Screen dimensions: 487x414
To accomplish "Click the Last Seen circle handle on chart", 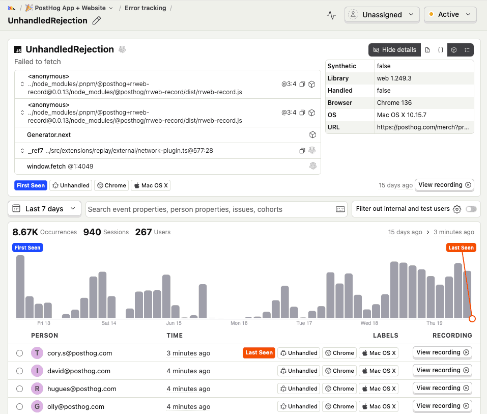I will coord(472,319).
